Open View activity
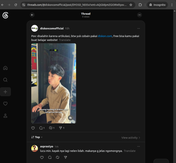176x163 pixels. [x=131, y=138]
